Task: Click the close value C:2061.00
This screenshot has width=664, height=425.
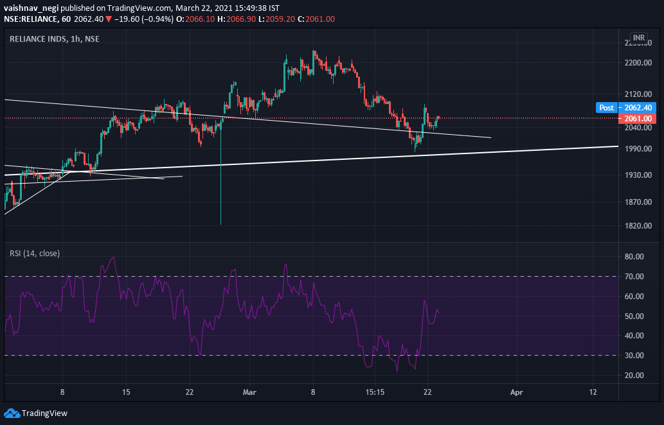Action: point(316,19)
